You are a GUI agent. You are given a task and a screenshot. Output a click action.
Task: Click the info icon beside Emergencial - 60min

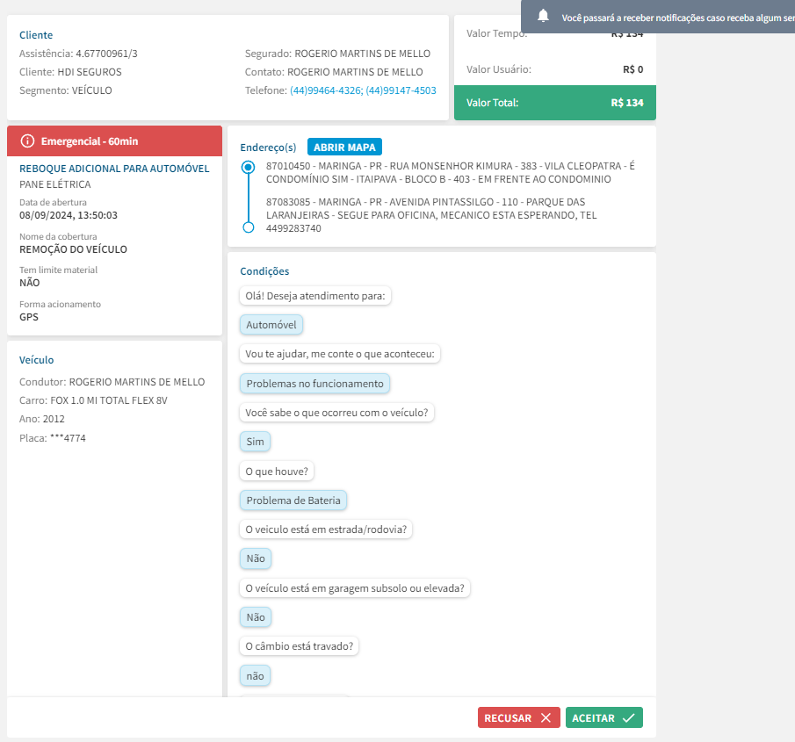pos(27,140)
